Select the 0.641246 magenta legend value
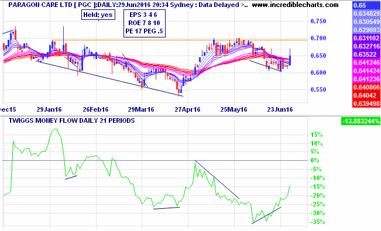Viewport: 381px width, 231px height. (366, 63)
